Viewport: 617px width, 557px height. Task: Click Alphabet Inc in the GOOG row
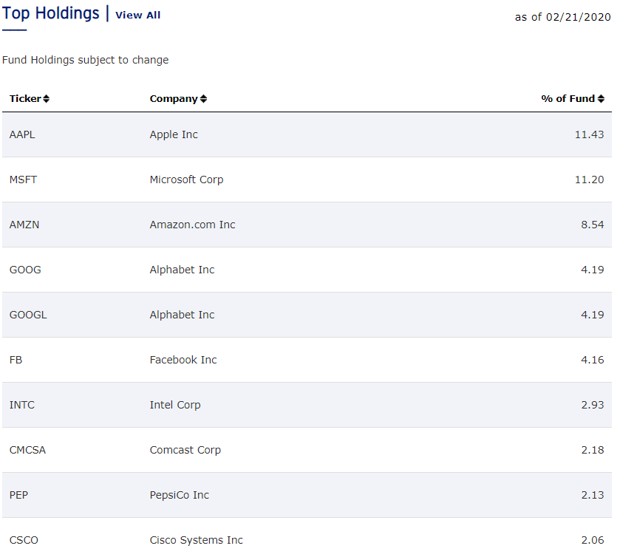click(183, 270)
